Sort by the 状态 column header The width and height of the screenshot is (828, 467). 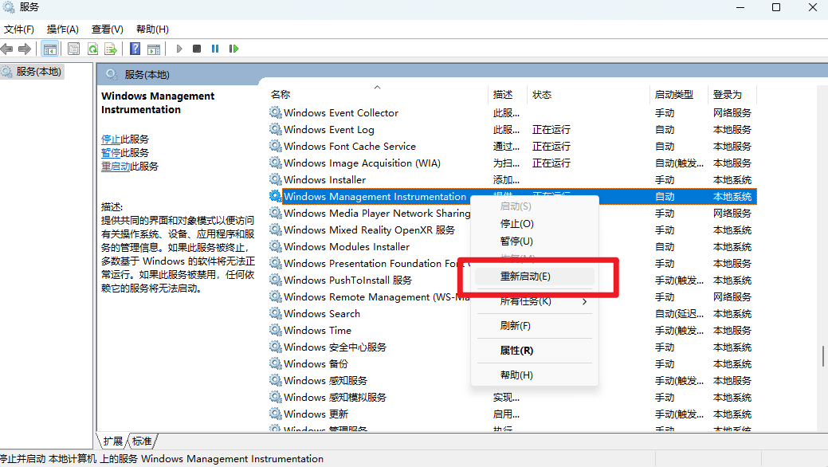pos(588,95)
